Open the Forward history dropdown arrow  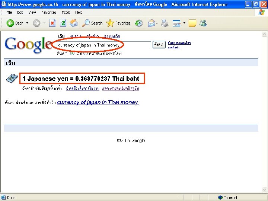click(x=44, y=23)
